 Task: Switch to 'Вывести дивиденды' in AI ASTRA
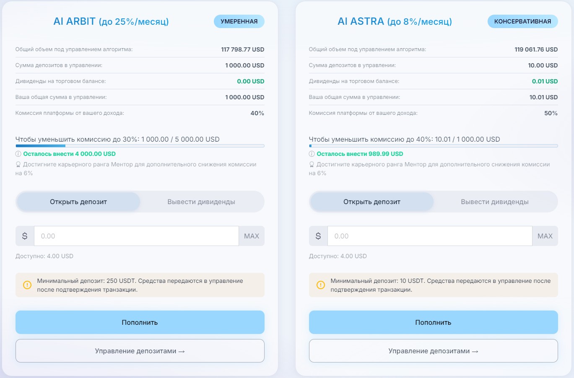point(495,202)
